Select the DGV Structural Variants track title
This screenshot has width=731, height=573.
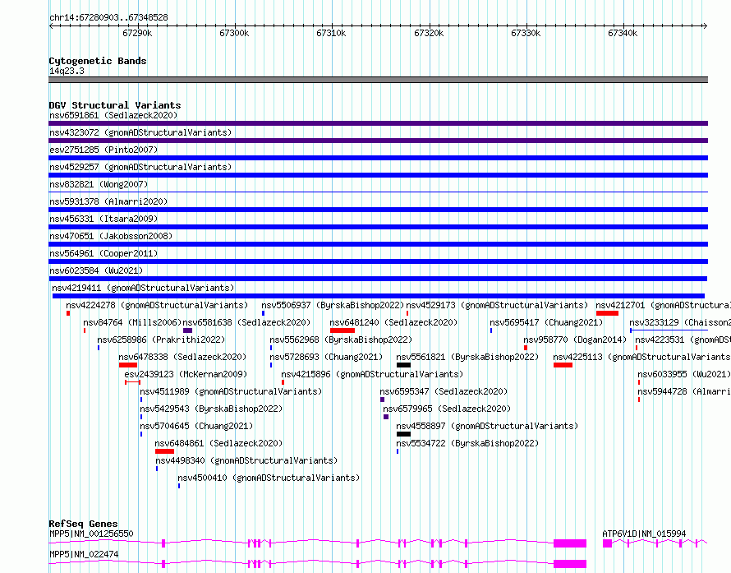[115, 105]
